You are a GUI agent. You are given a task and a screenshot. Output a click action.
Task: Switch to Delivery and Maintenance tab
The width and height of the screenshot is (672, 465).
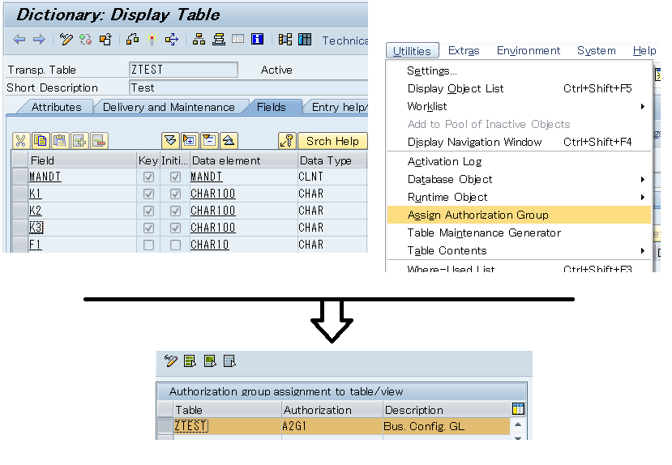tap(169, 107)
